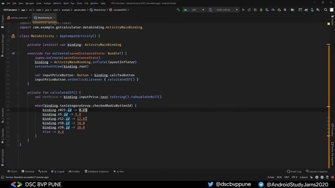The image size is (335, 188).
Task: Click the calculateGST() breadcrumb
Action: 118,10
